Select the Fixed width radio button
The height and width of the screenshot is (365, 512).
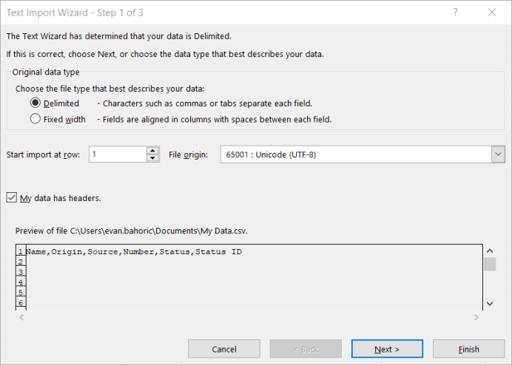click(36, 119)
